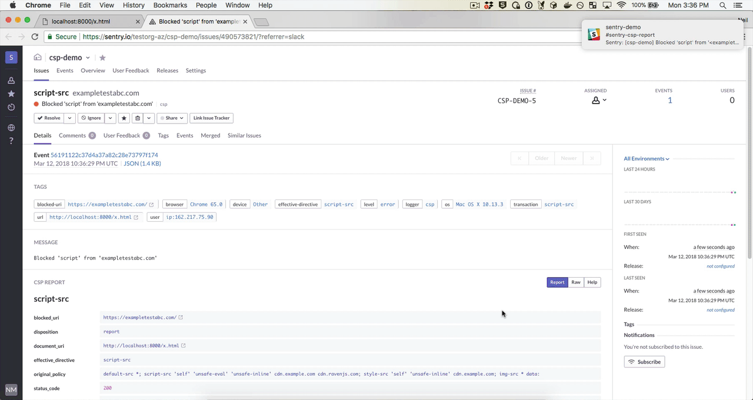
Task: Open the assigned-to-me sidebar icon
Action: click(x=11, y=81)
